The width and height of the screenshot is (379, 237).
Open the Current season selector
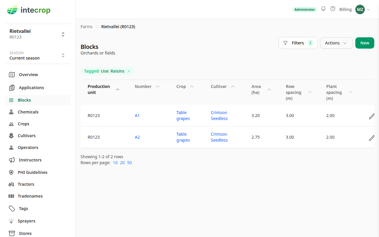[x=38, y=56]
